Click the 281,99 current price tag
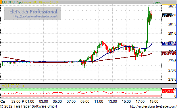The height and width of the screenshot is (109, 177). pyautogui.click(x=168, y=15)
